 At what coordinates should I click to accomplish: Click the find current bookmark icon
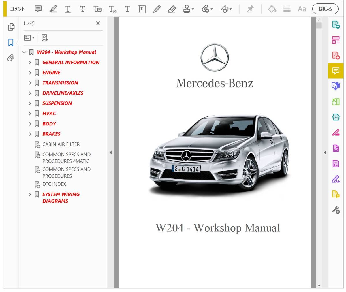pos(45,38)
